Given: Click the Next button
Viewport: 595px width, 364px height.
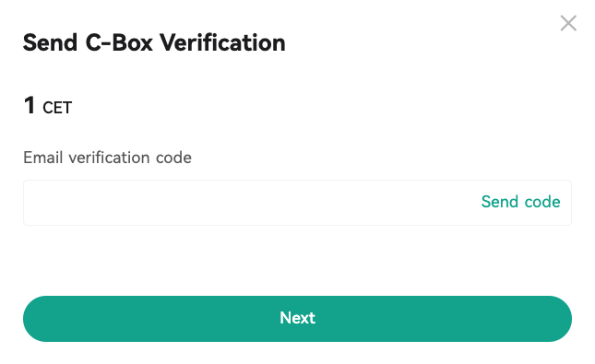Looking at the screenshot, I should (297, 319).
